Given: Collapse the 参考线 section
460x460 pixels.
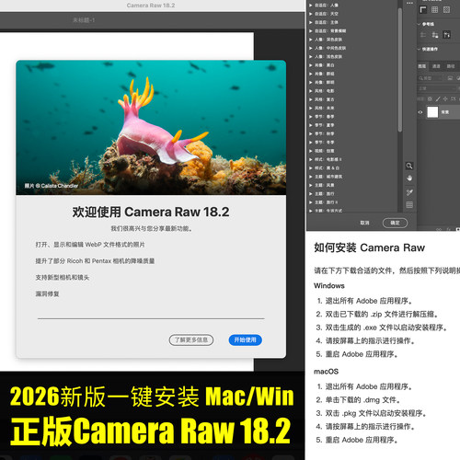Looking at the screenshot, I should point(420,24).
